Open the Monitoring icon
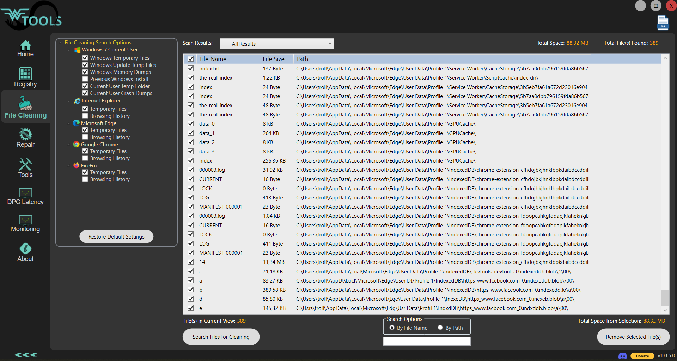This screenshot has width=677, height=361. click(25, 220)
